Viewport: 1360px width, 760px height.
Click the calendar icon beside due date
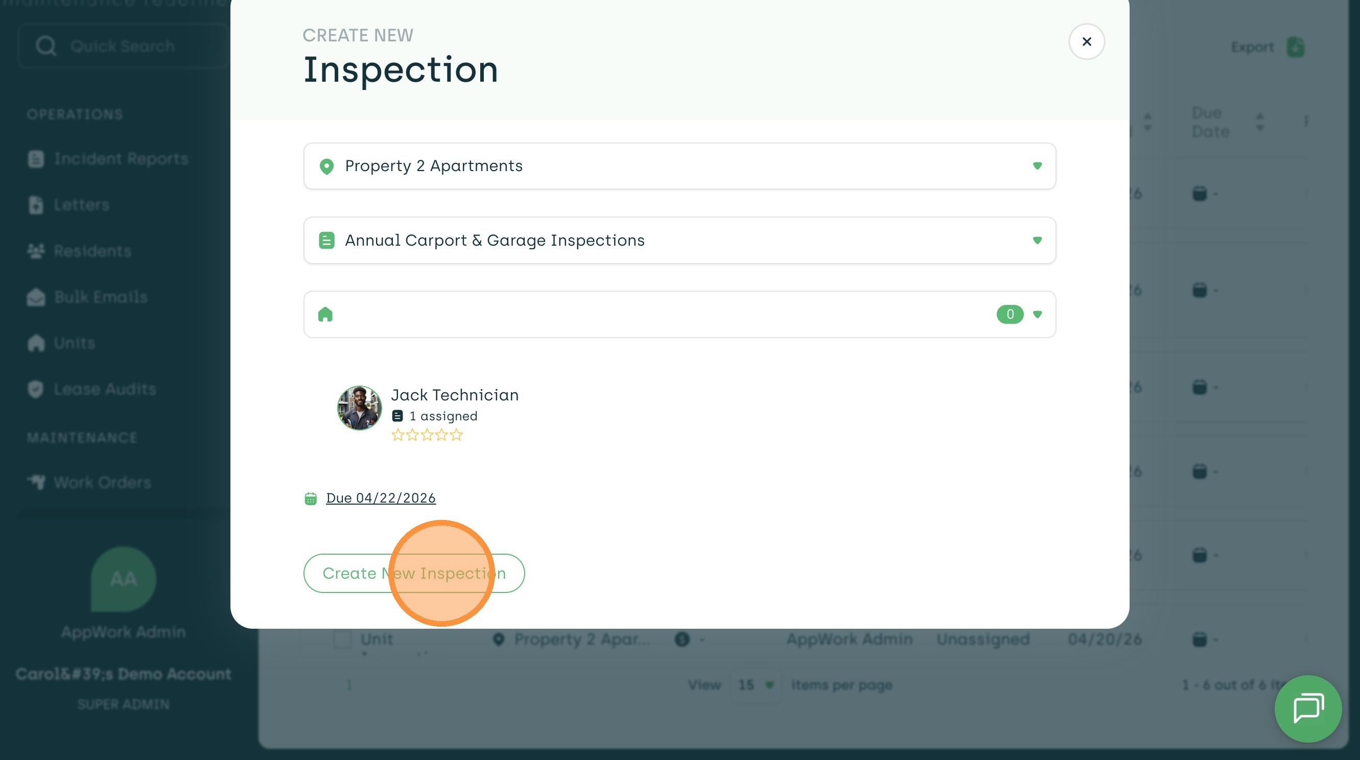point(311,498)
